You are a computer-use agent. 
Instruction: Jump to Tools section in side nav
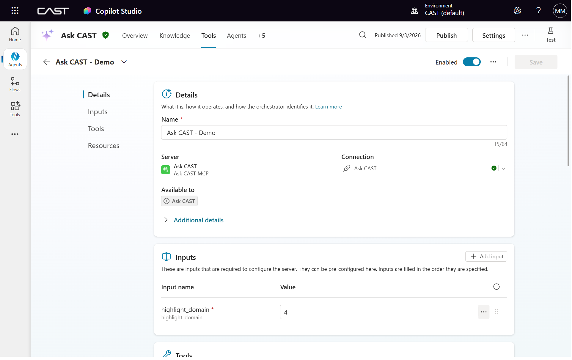click(96, 129)
